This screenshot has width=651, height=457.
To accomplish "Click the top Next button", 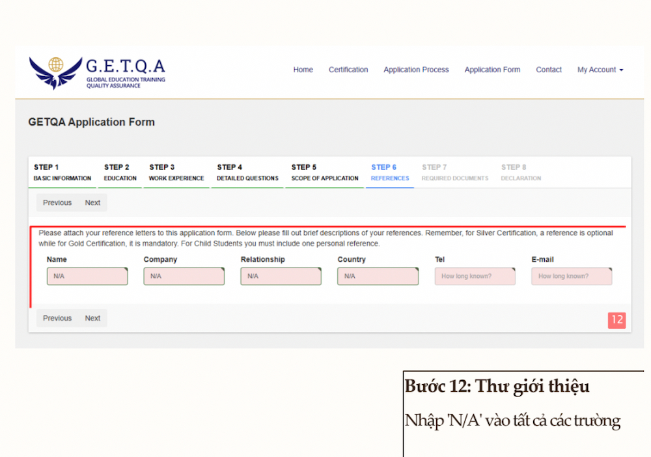I will 92,202.
